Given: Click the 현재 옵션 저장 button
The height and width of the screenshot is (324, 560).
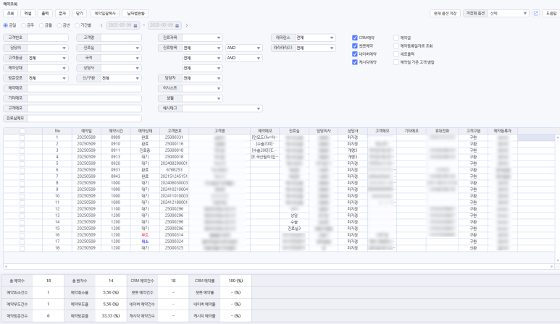Looking at the screenshot, I should pos(445,13).
